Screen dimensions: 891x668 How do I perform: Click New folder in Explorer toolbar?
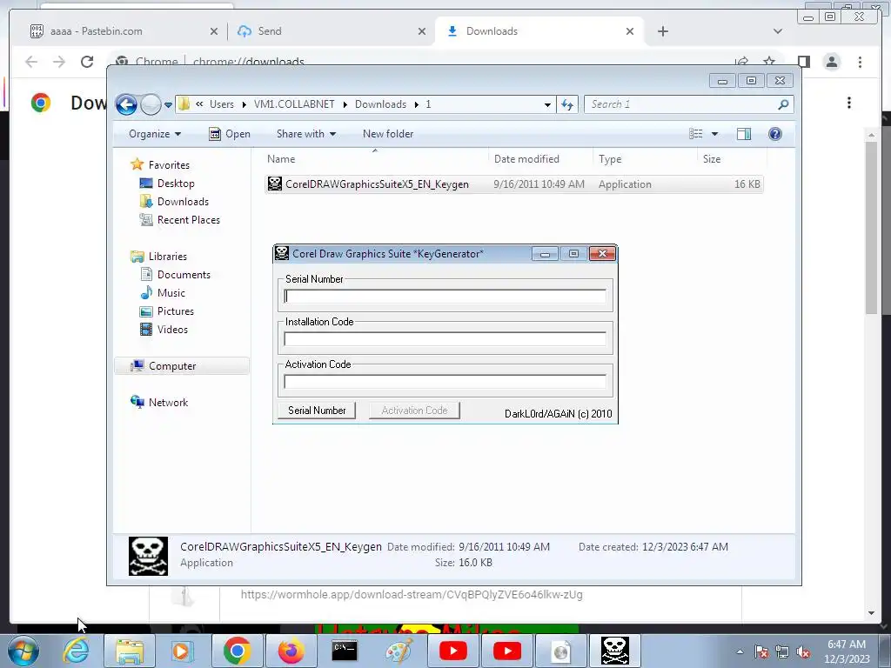pos(388,134)
